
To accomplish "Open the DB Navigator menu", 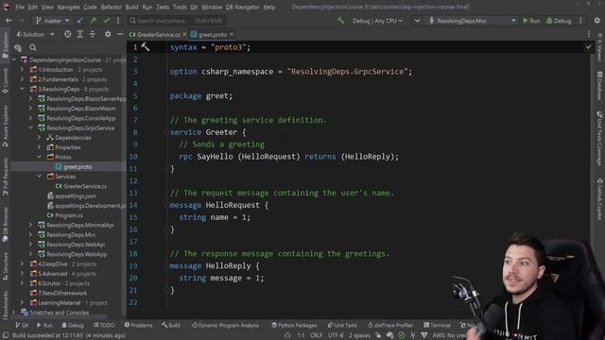I will click(243, 7).
